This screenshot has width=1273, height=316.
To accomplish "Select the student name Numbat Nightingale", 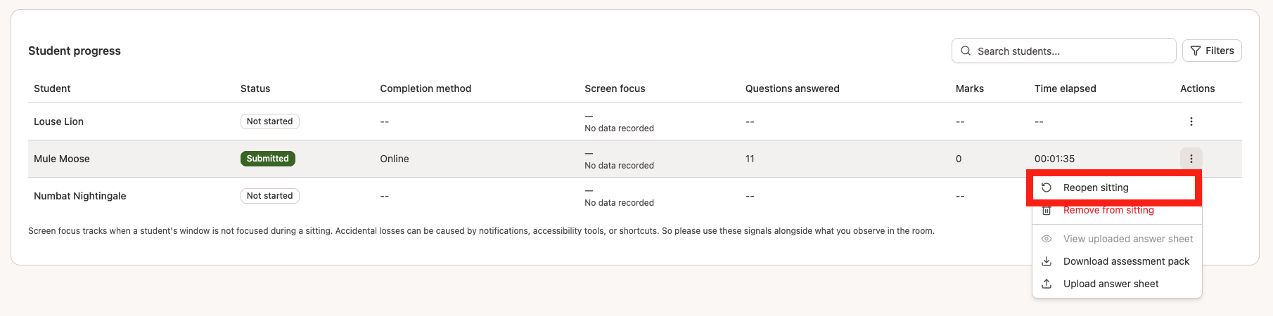I will 80,196.
